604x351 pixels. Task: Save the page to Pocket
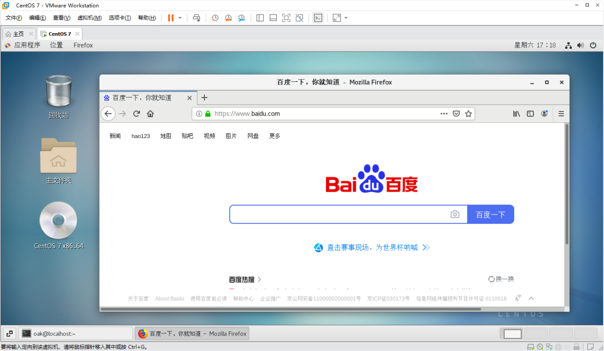(456, 114)
